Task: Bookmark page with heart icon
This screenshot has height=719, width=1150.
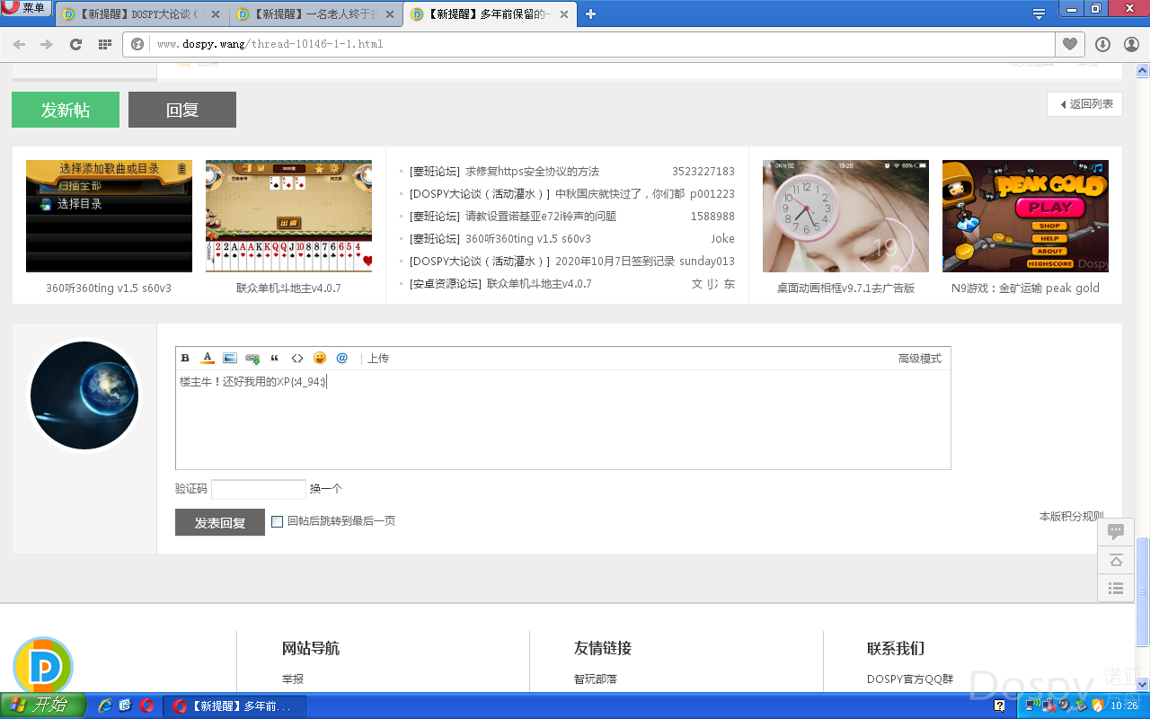Action: [x=1069, y=44]
